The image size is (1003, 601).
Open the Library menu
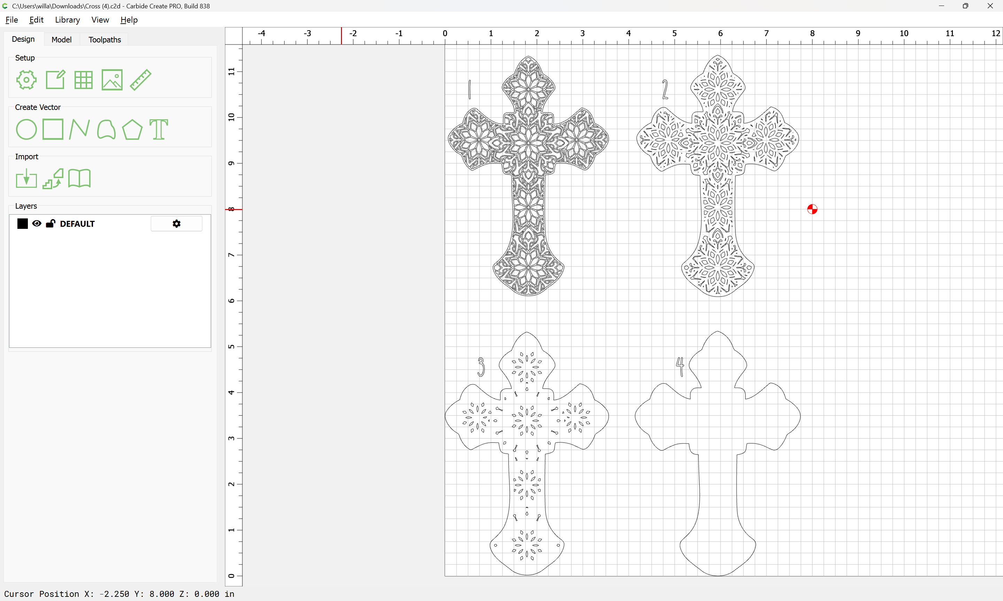pos(67,20)
